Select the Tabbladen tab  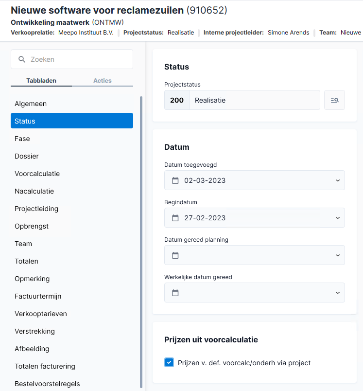[41, 81]
